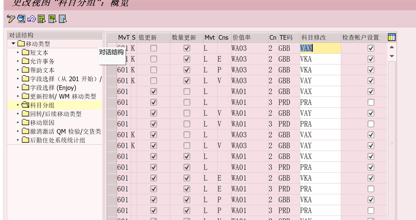The height and width of the screenshot is (220, 416).
Task: Uncheck 数量更新 in first 601 K row
Action: point(187,48)
